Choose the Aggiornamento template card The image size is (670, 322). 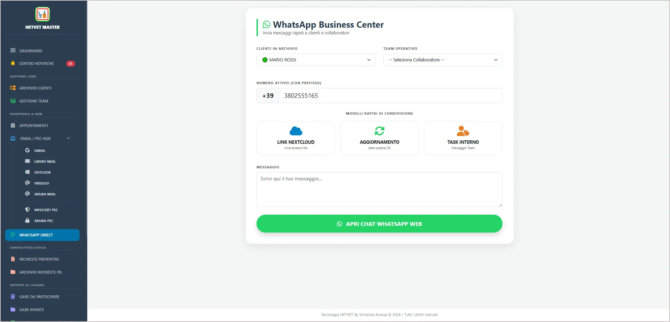tap(380, 138)
